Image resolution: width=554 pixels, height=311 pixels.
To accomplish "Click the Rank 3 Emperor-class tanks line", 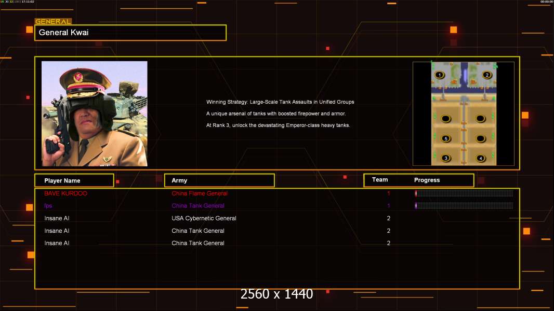I will 278,125.
